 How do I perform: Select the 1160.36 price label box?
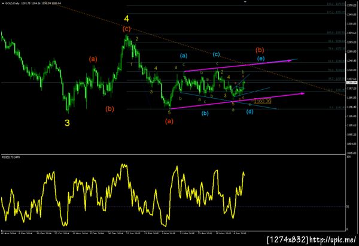click(263, 101)
